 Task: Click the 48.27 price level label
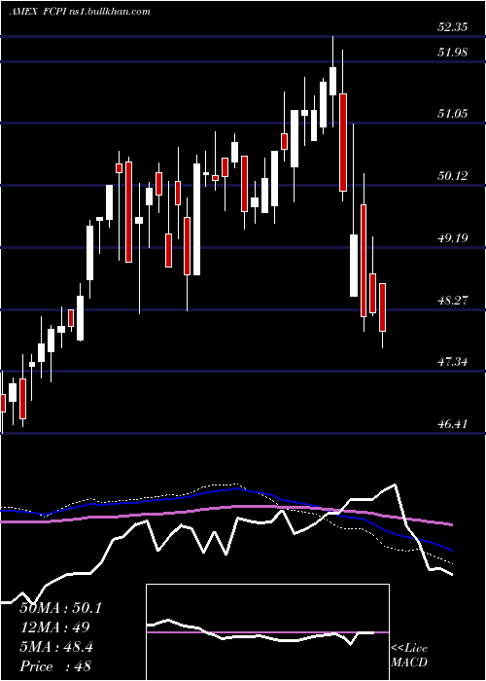point(452,300)
